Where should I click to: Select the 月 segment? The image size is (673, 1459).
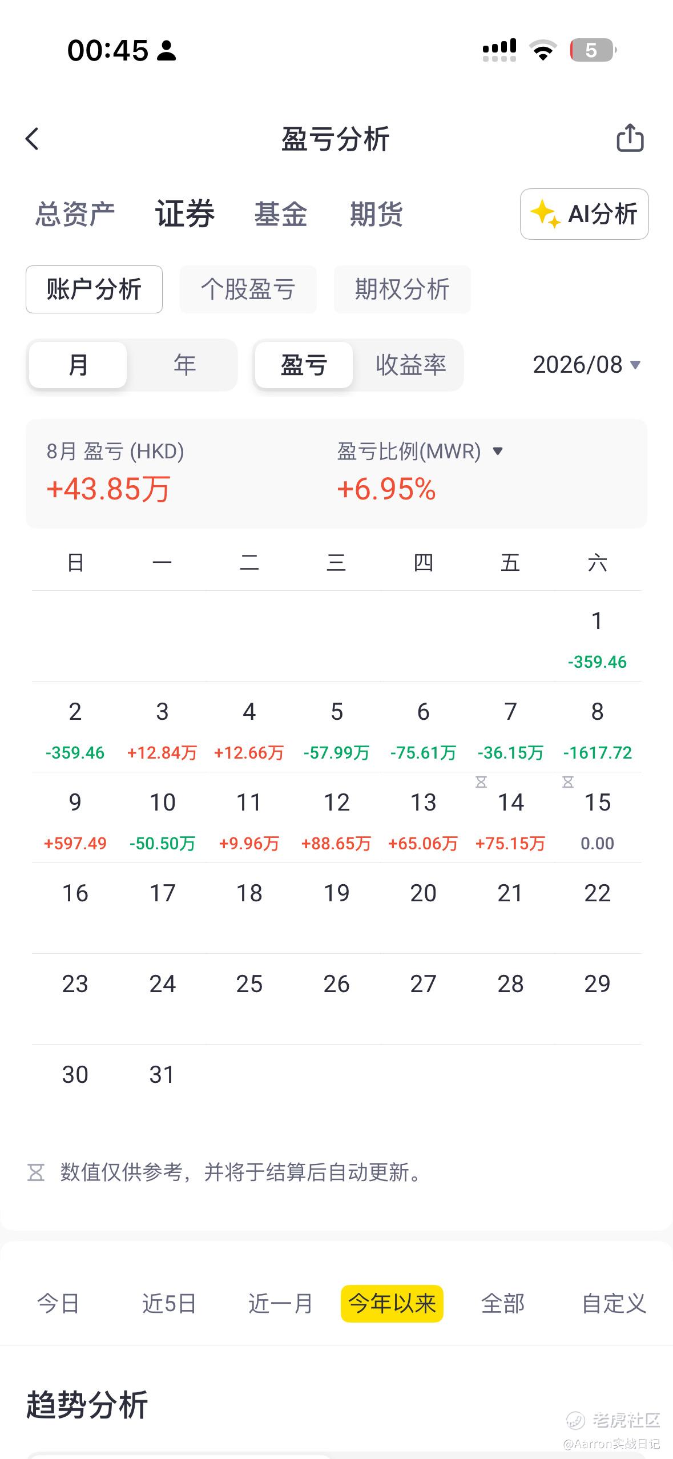(x=78, y=365)
